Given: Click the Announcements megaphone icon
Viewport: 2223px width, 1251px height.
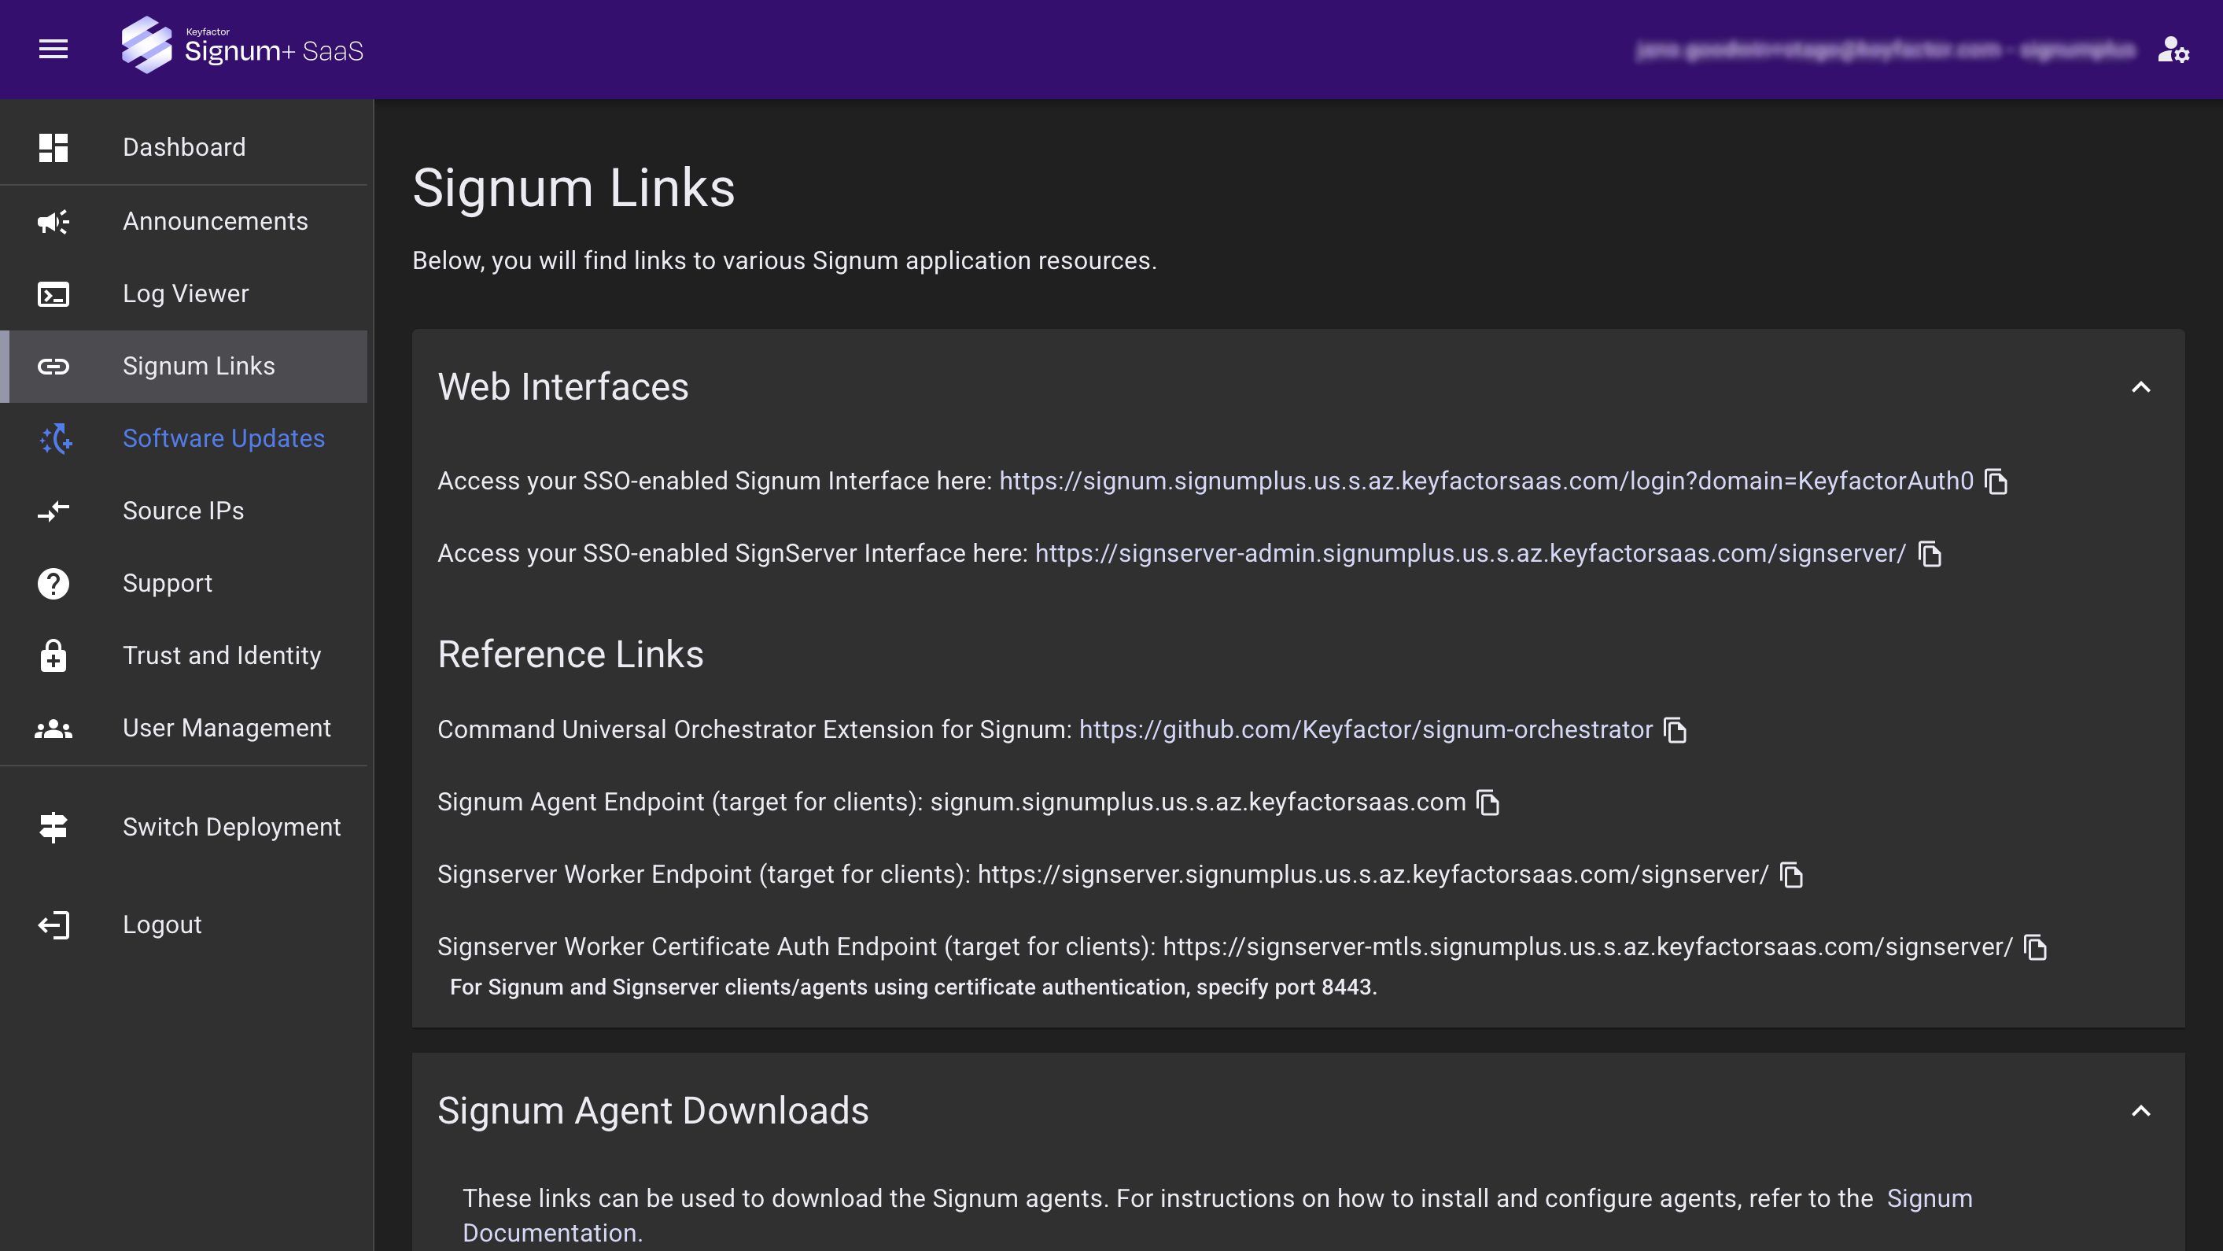Looking at the screenshot, I should (53, 221).
